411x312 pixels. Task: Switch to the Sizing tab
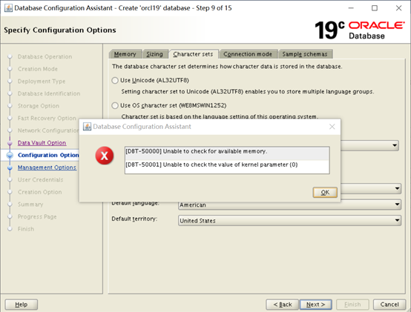point(154,54)
